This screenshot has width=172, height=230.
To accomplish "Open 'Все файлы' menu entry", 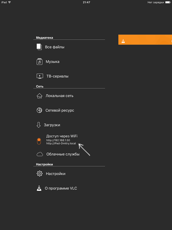I will 55,47.
